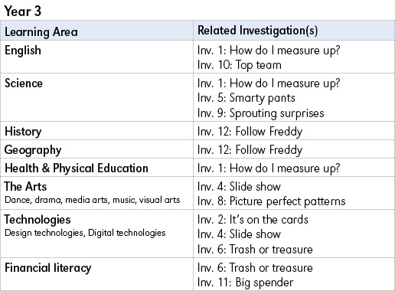Open Inv. 10: Top team
The image size is (395, 291).
pyautogui.click(x=240, y=65)
